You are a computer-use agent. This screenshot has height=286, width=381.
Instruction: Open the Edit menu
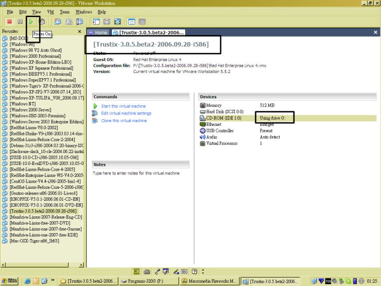(23, 12)
